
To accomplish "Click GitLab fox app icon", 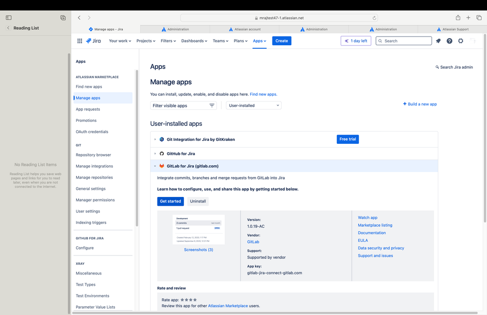I will 161,166.
